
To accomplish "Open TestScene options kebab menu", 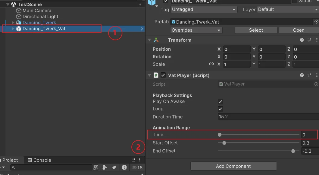I will coord(140,5).
